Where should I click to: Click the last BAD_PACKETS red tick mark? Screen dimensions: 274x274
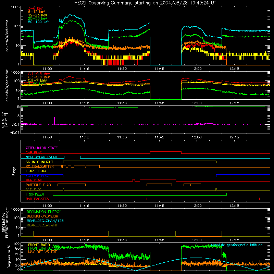259,199
